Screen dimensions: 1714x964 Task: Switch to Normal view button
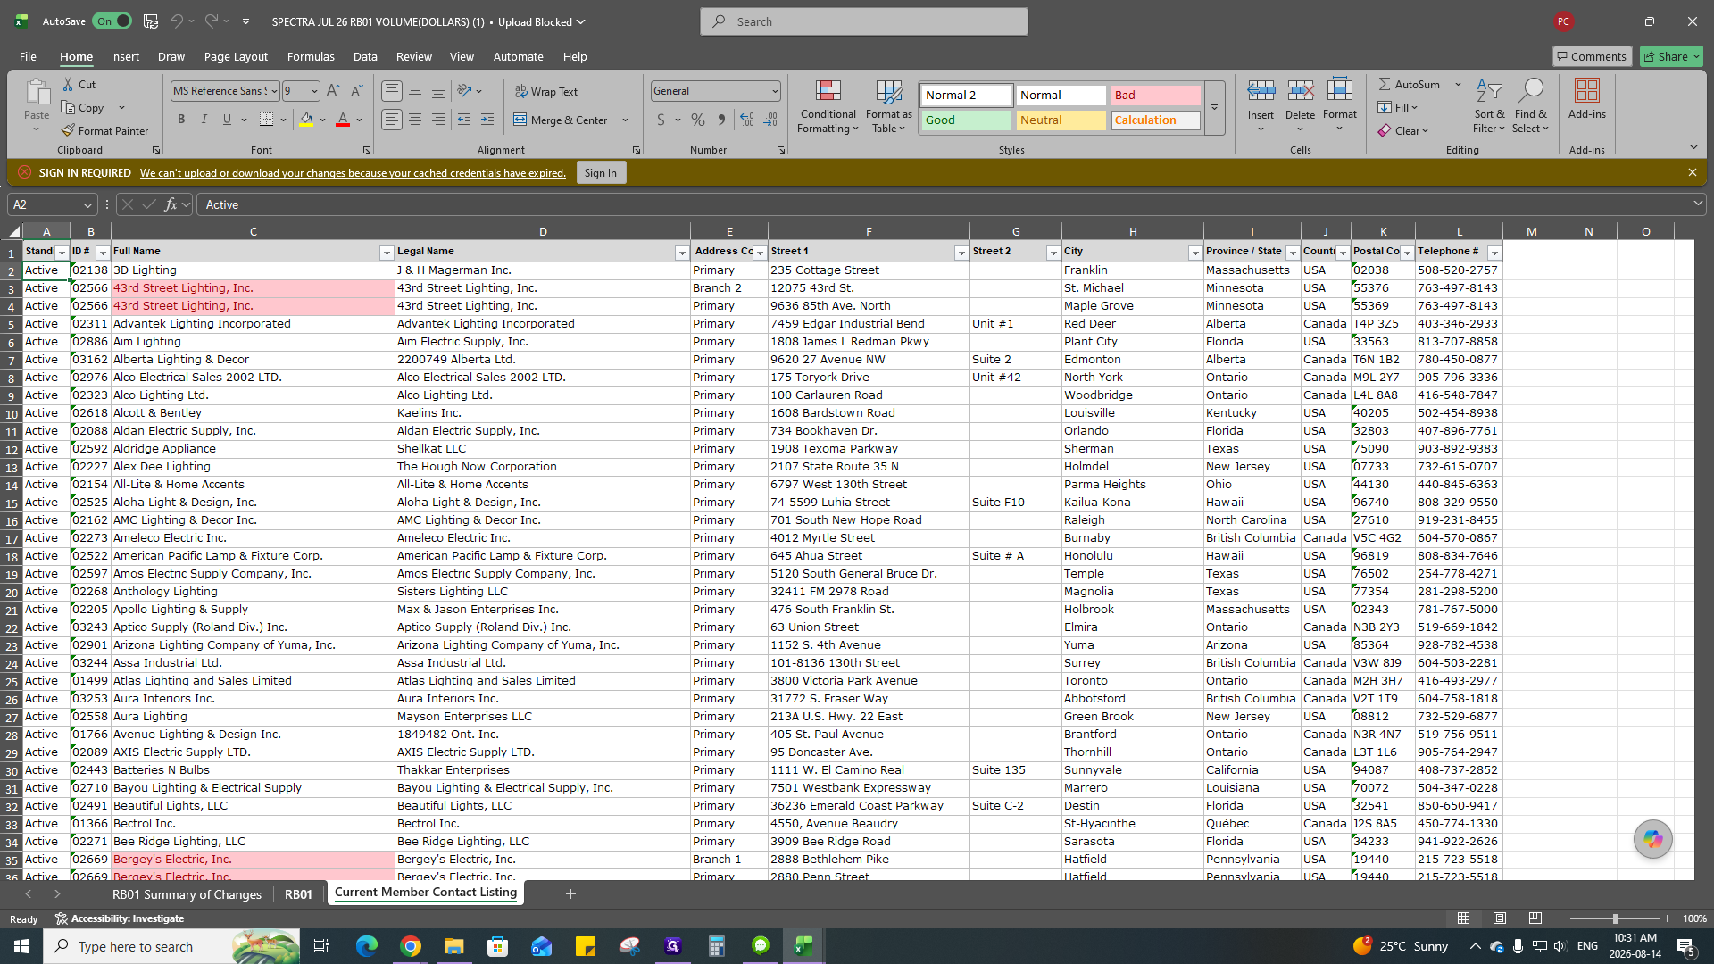[x=1464, y=918]
